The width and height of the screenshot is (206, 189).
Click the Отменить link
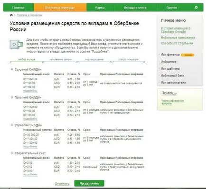[x=62, y=184]
